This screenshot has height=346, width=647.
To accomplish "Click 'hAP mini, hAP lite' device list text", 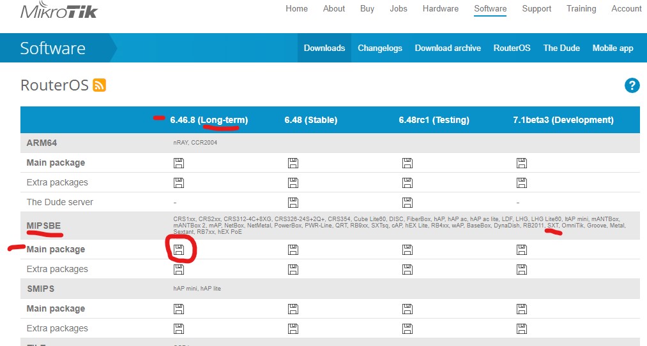I will coord(197,288).
